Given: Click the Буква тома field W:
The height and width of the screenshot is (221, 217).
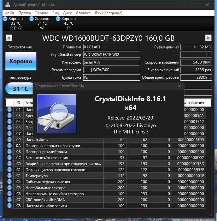Looking at the screenshot, I should pos(112,77).
